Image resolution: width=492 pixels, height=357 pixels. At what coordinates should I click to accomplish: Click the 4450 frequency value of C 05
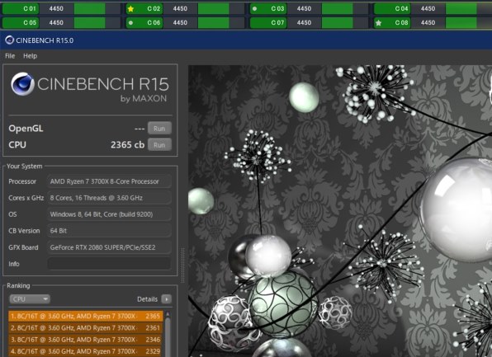click(56, 22)
